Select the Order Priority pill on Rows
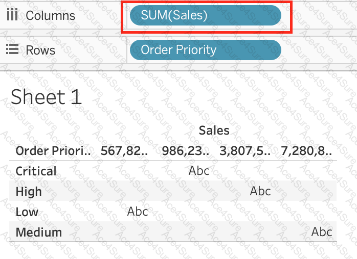This screenshot has height=259, width=357. pos(206,50)
